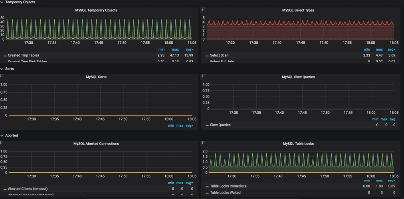Sort Select Types legend by avg
The width and height of the screenshot is (404, 199).
[x=391, y=49]
